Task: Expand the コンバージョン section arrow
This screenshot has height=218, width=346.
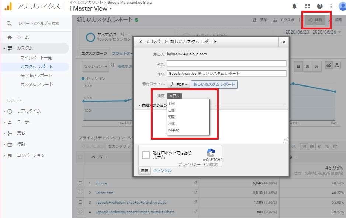Action: [4, 155]
